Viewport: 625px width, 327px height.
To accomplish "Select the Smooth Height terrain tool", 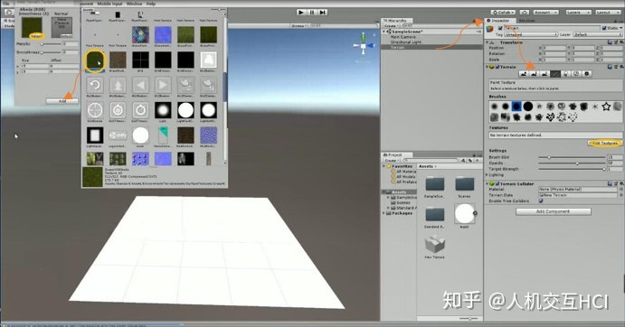I will coord(545,74).
